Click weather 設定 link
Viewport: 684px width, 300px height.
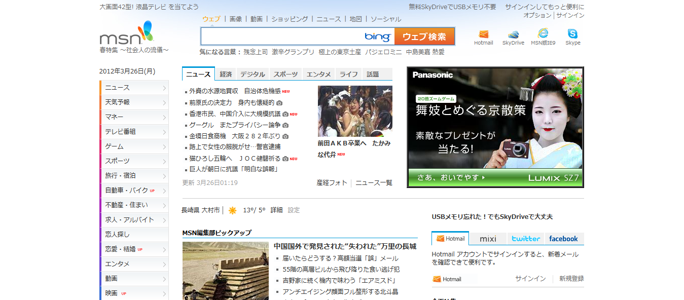[x=294, y=210]
